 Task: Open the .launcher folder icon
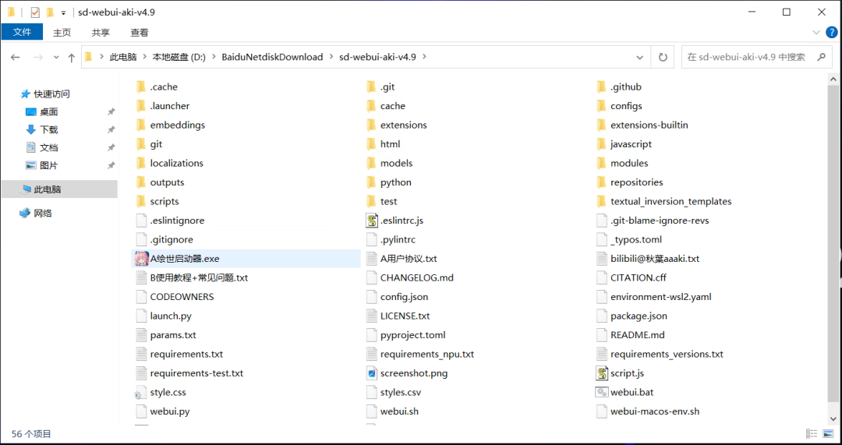click(x=141, y=106)
